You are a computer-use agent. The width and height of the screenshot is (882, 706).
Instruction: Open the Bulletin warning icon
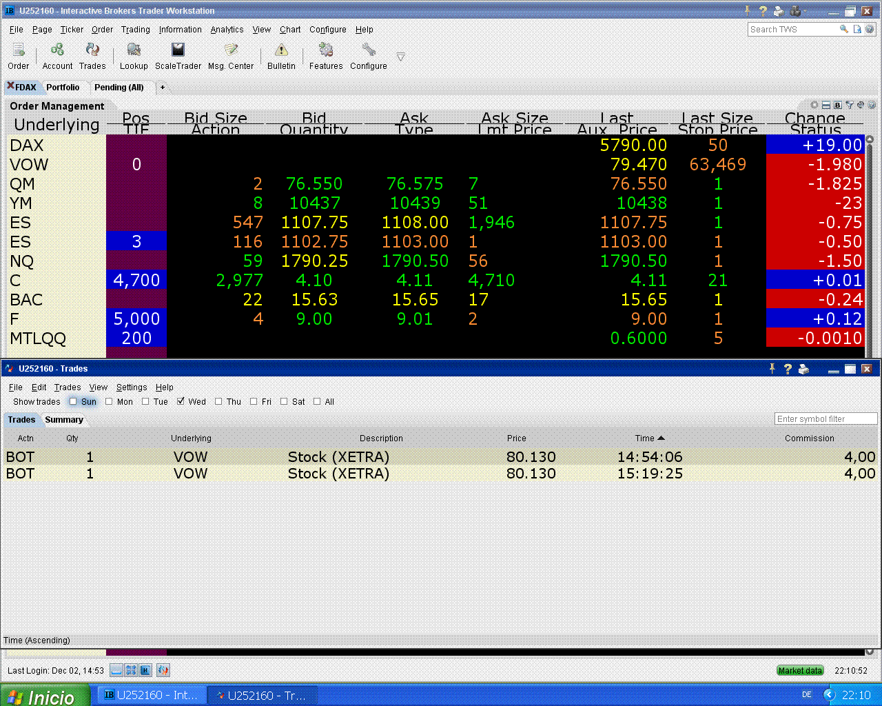(281, 50)
